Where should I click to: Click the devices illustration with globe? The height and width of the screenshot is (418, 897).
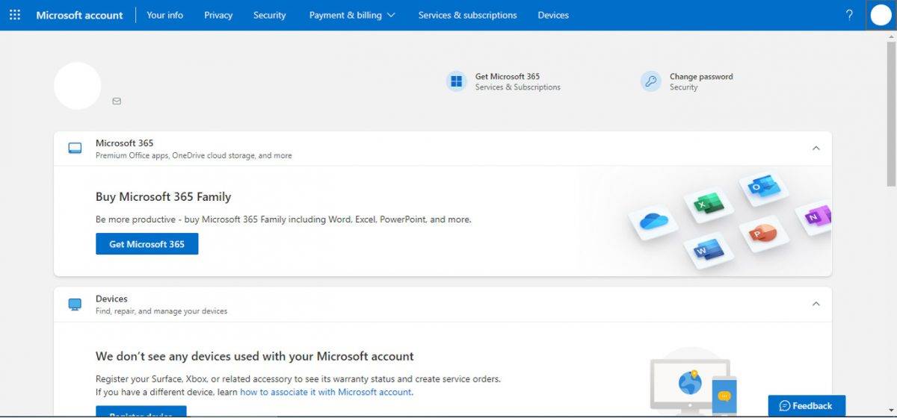pyautogui.click(x=694, y=382)
